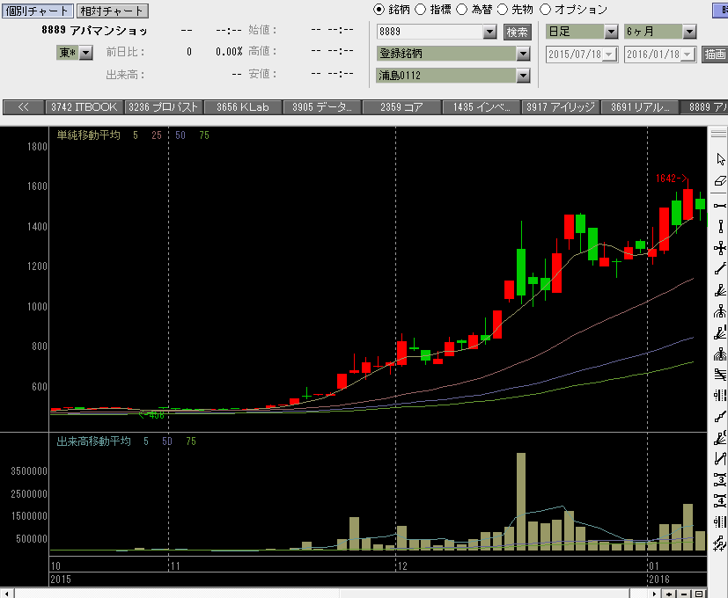Click the red 25-day moving average label
Viewport: 728px width, 598px height.
pos(157,135)
